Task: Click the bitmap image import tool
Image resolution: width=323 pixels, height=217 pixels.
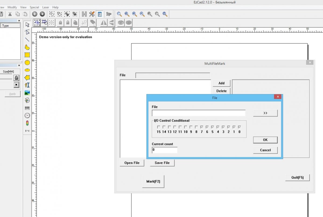Action: coord(27,93)
